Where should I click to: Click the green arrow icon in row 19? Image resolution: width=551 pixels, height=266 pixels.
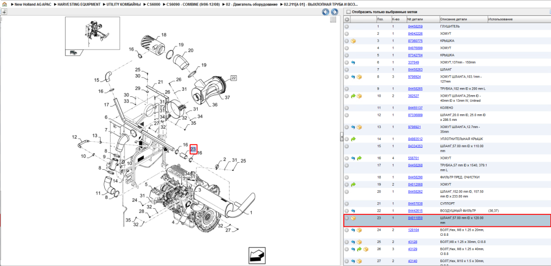coord(354,184)
